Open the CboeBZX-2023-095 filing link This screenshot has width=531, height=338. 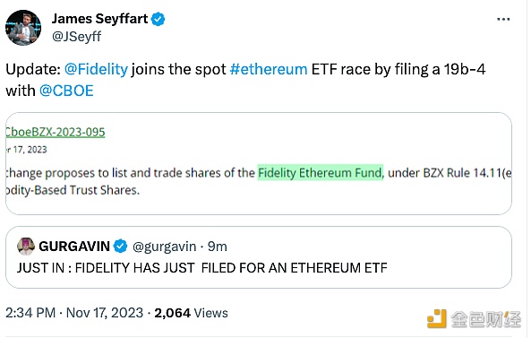coord(56,132)
